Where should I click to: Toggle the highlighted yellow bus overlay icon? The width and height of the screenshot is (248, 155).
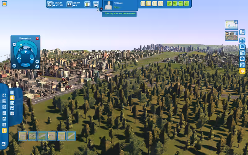pos(242,71)
